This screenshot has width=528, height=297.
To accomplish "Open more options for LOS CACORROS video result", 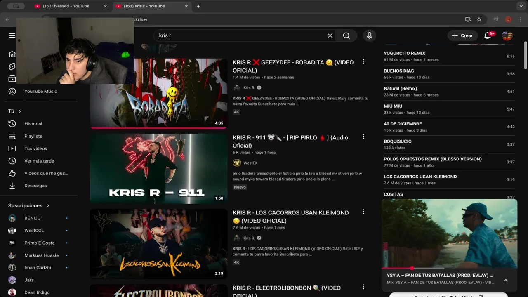I will click(x=363, y=212).
